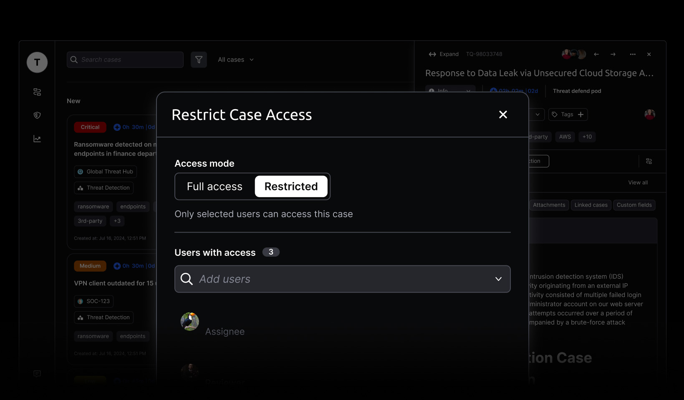Image resolution: width=684 pixels, height=400 pixels.
Task: Open the three-dot more options menu
Action: click(x=633, y=54)
